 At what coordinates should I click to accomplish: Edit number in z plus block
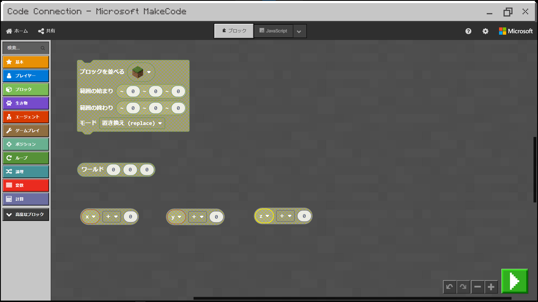[304, 216]
